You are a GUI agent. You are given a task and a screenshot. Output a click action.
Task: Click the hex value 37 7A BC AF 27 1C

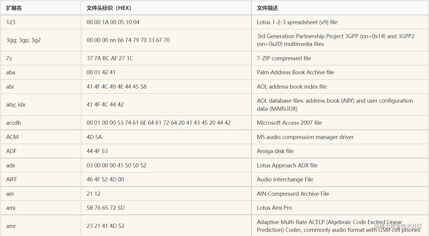click(110, 58)
